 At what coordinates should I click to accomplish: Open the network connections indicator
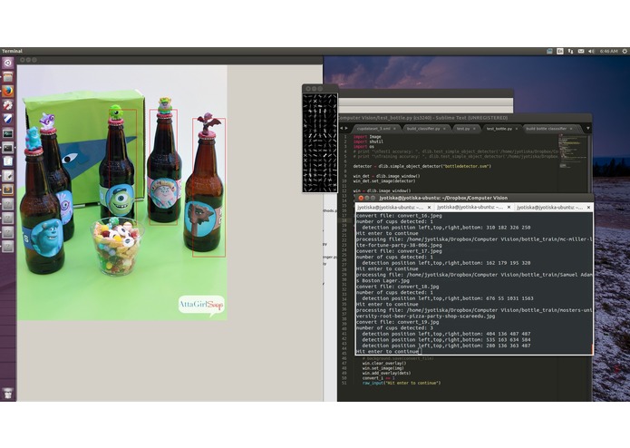coord(570,51)
